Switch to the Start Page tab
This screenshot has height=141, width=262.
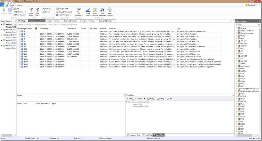point(22,21)
